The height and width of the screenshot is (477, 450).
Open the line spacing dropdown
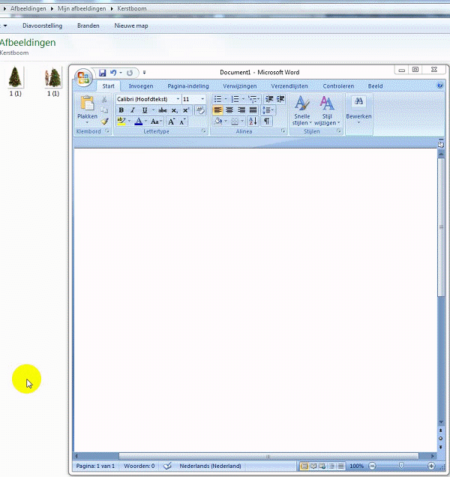tap(268, 110)
